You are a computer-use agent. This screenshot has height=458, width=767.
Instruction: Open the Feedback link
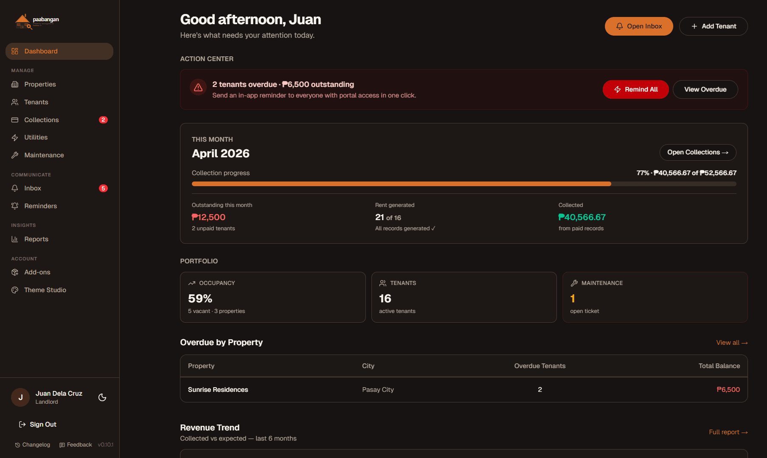(76, 445)
